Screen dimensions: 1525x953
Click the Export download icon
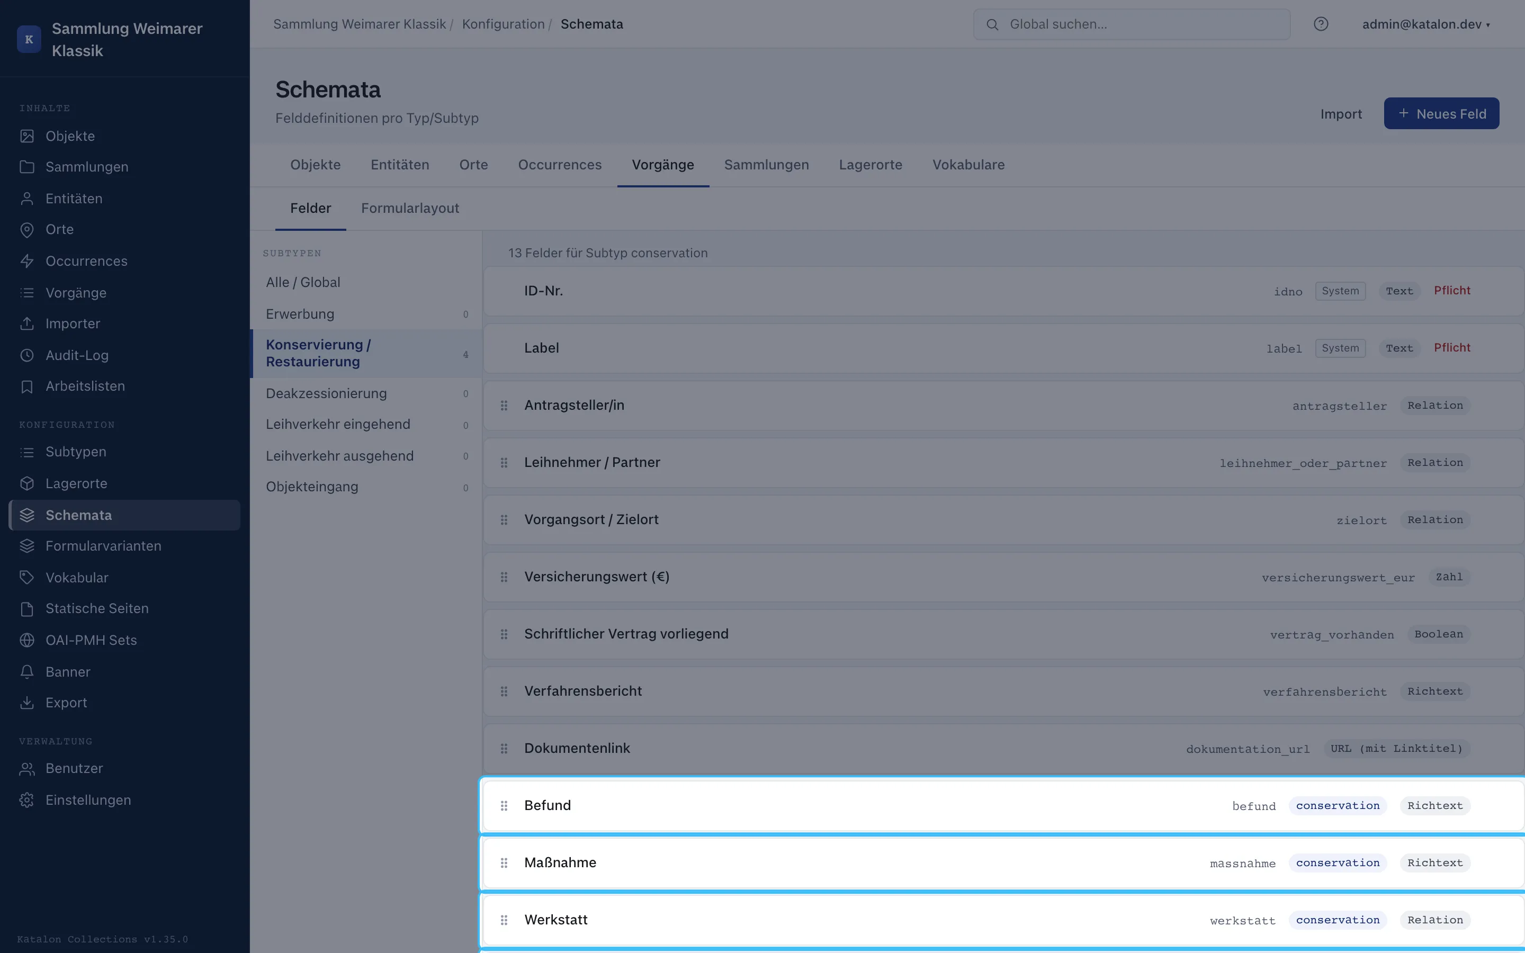pyautogui.click(x=26, y=703)
